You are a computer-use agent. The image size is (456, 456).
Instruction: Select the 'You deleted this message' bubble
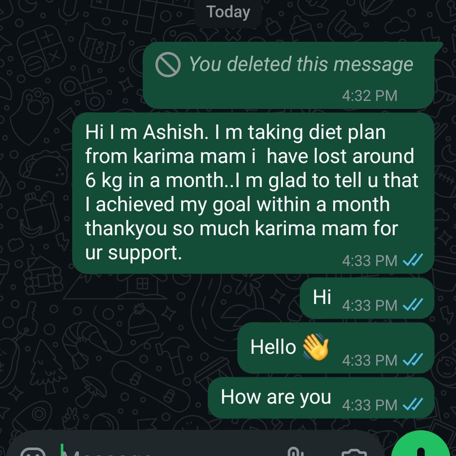pos(292,75)
